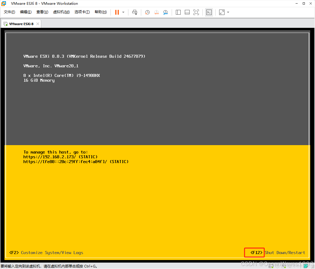Image resolution: width=315 pixels, height=269 pixels.
Task: Click the pause virtual machine button
Action: click(x=117, y=12)
